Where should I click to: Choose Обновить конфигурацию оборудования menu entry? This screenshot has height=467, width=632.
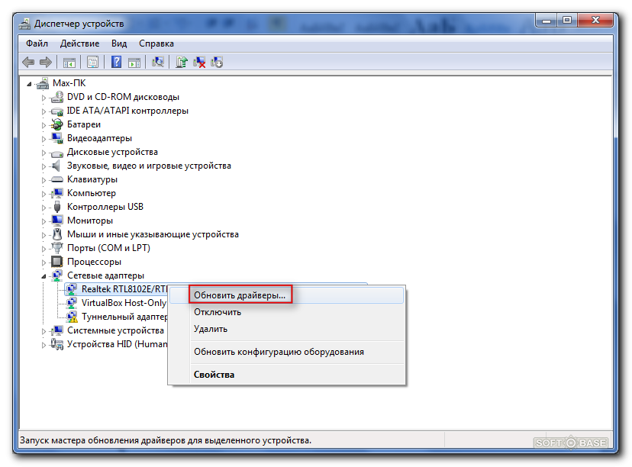pos(279,352)
